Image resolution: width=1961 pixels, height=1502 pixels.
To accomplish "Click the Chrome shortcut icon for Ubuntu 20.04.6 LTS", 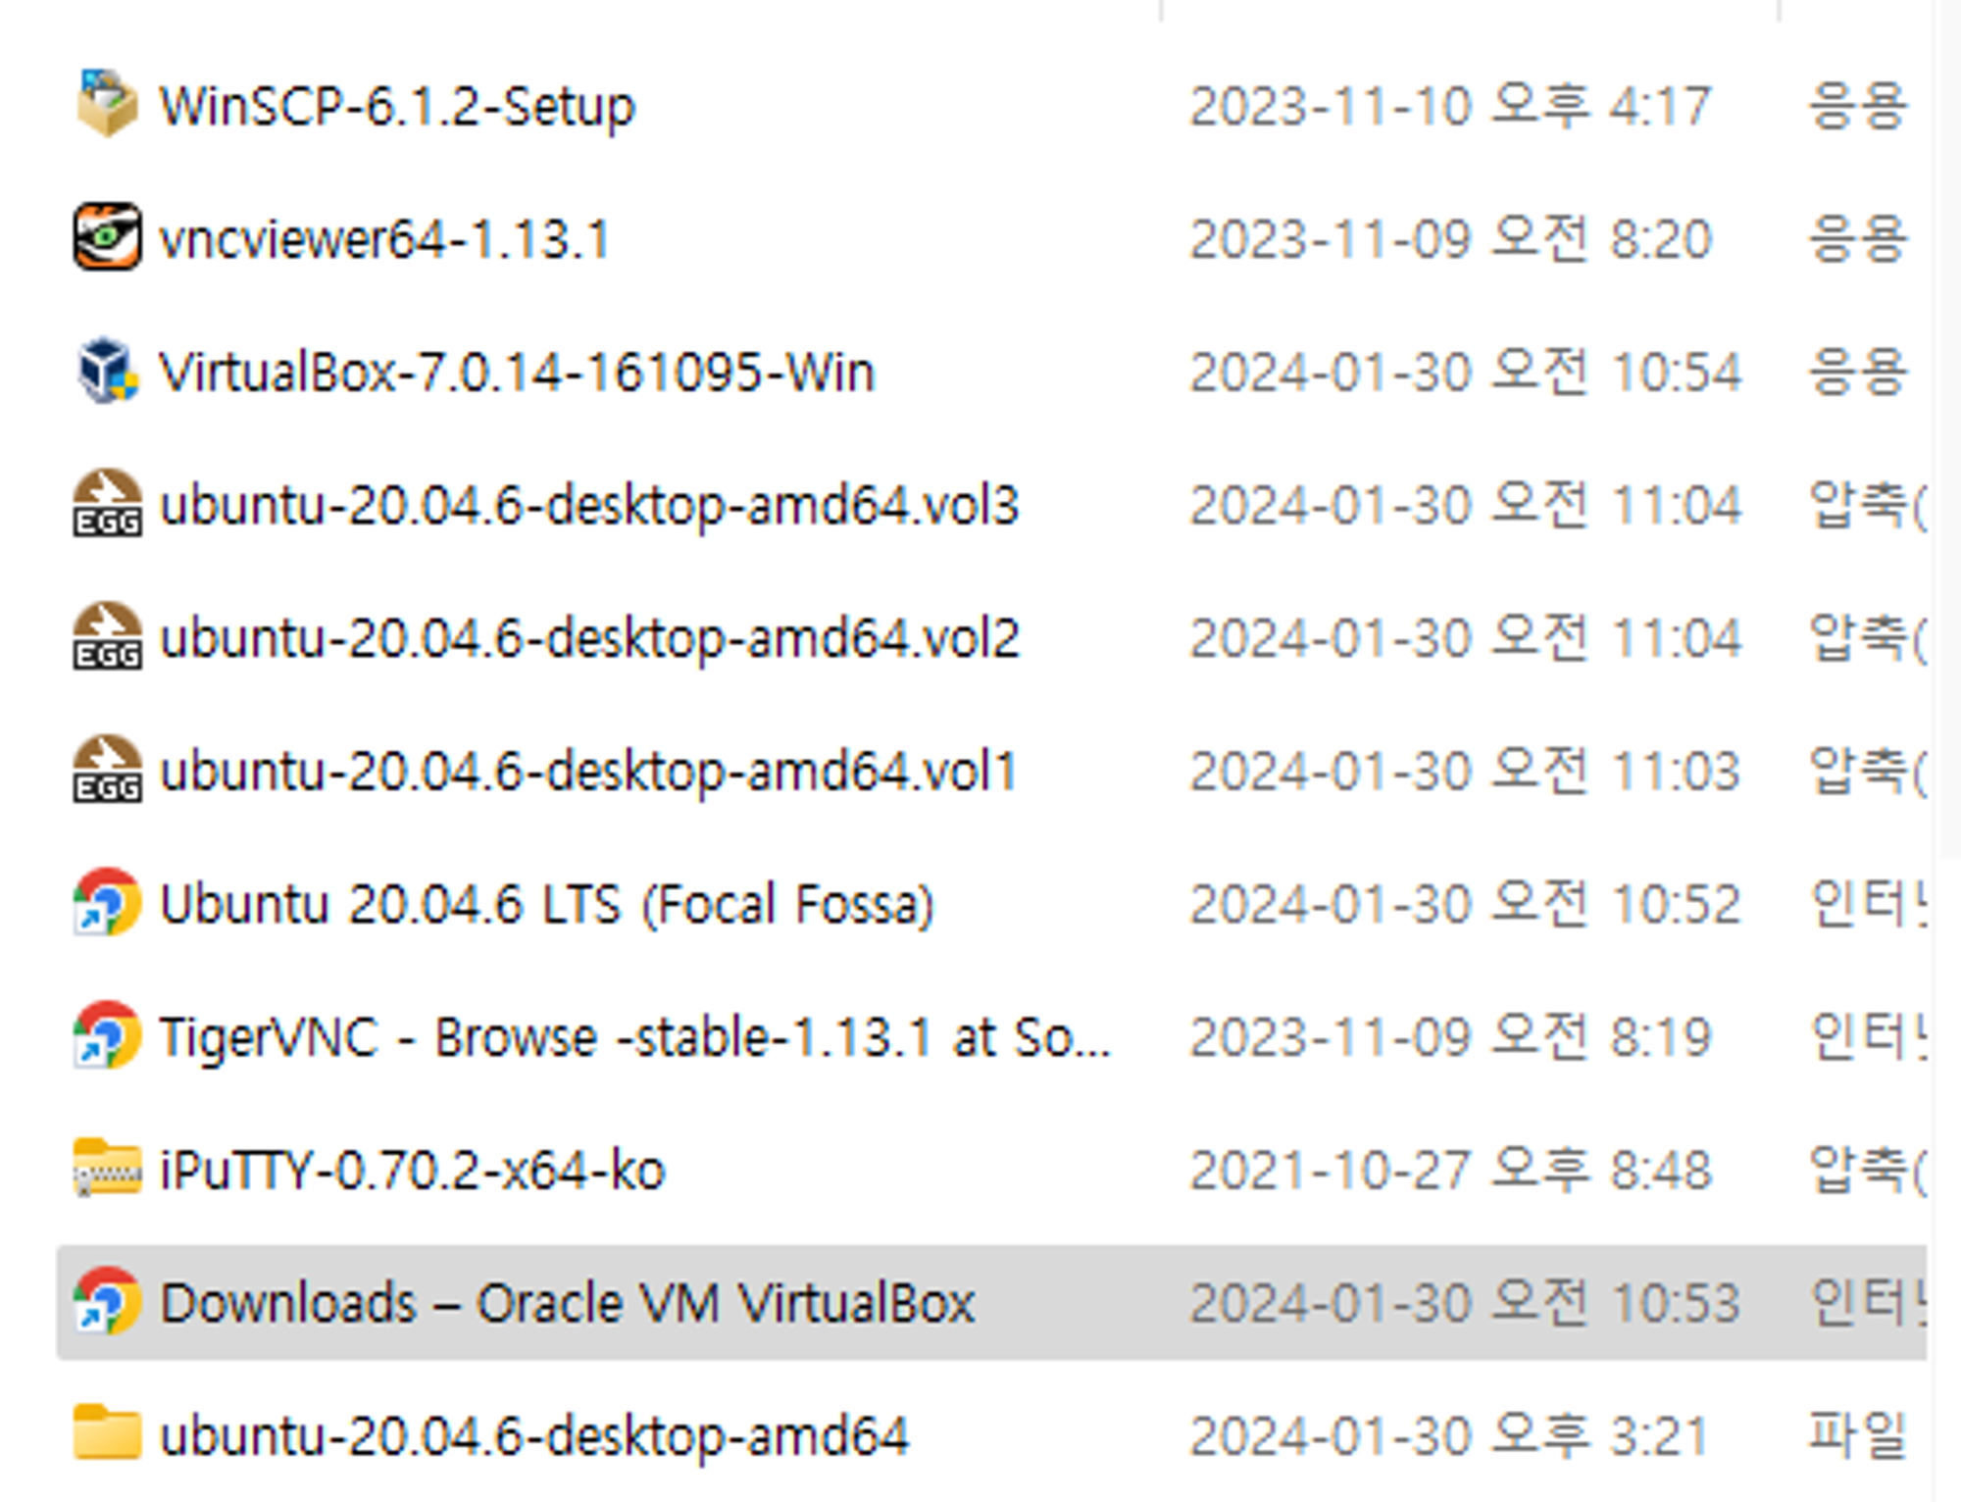I will [107, 902].
